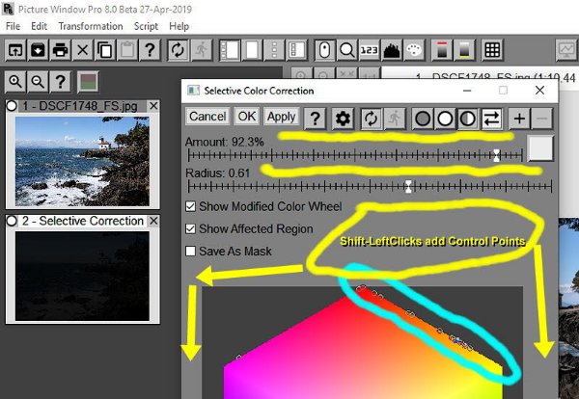Click the open image file toolbar icon
Screen dimensions: 579x399
15,50
